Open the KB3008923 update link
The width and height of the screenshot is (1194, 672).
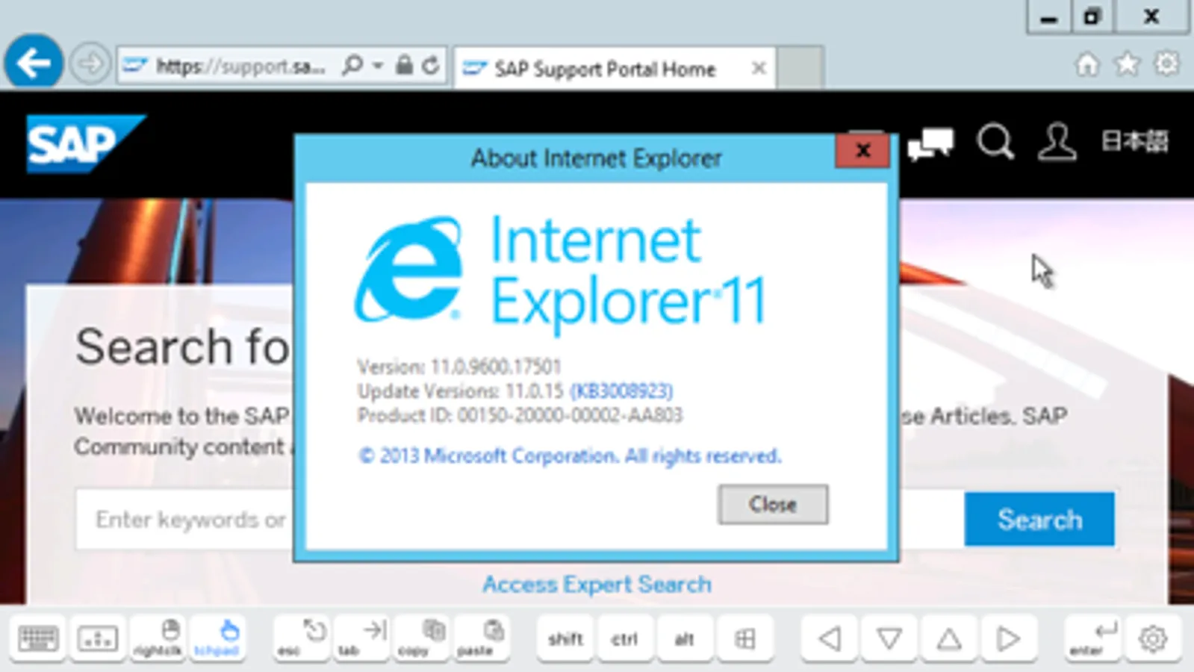click(x=621, y=391)
